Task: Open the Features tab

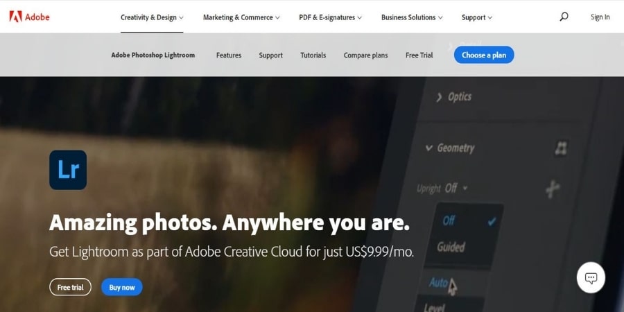Action: point(229,55)
